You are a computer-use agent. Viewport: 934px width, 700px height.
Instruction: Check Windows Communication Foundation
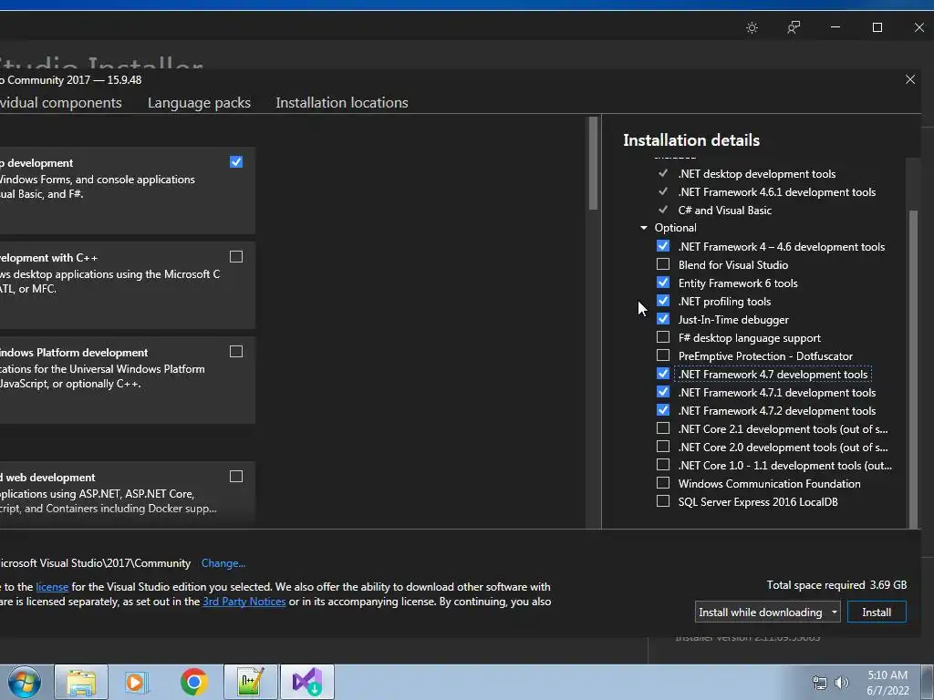coord(663,483)
